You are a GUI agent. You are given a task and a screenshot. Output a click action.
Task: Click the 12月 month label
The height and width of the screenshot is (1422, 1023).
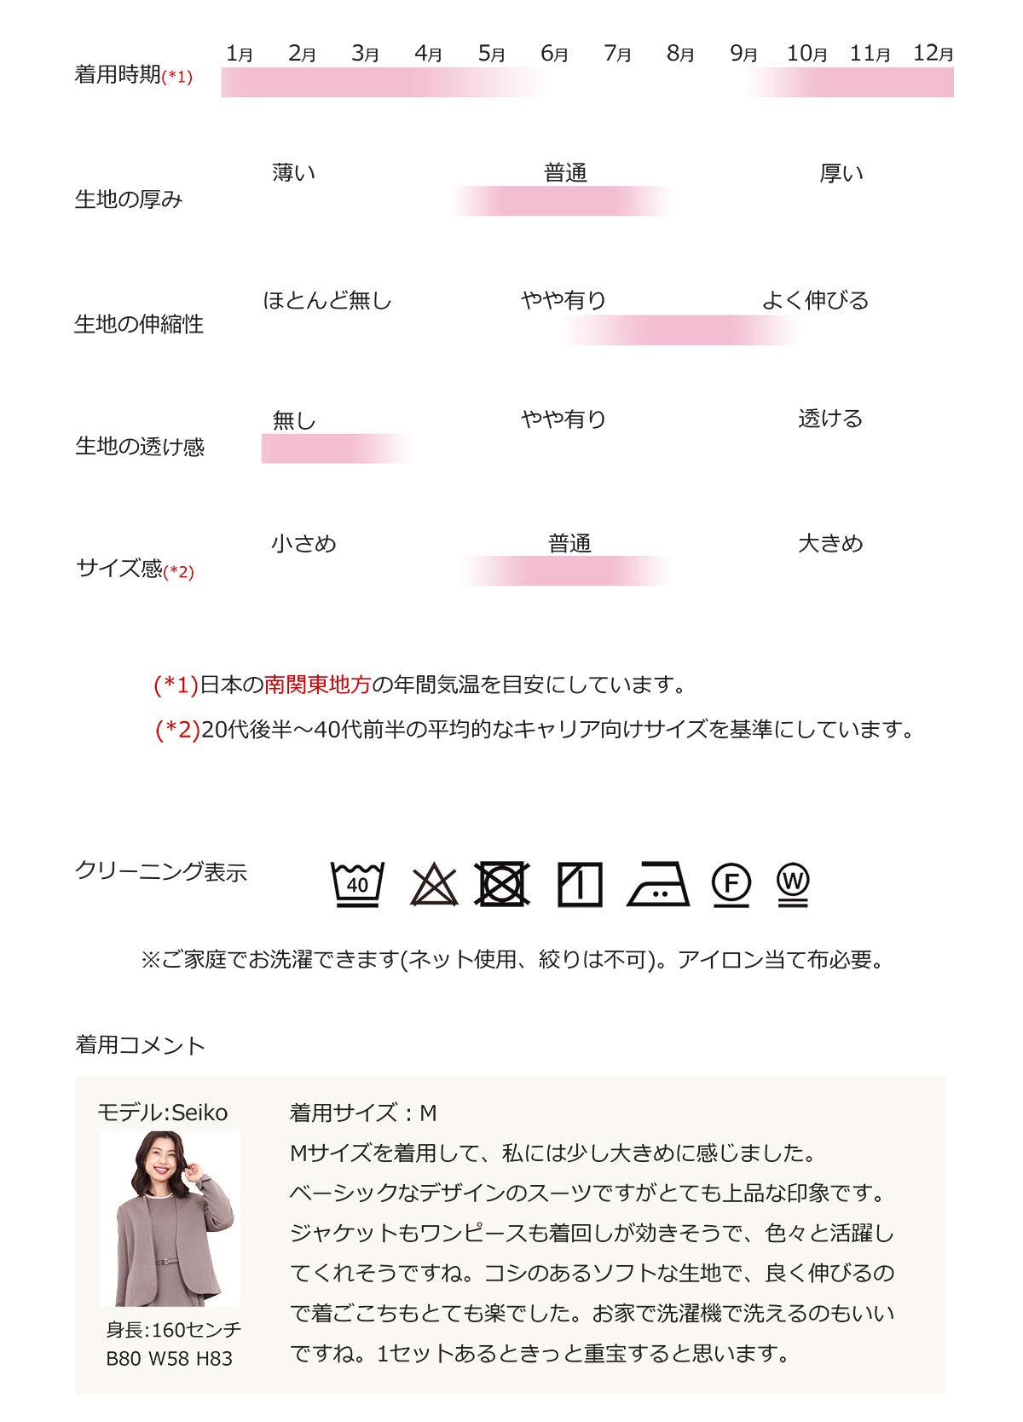(933, 54)
